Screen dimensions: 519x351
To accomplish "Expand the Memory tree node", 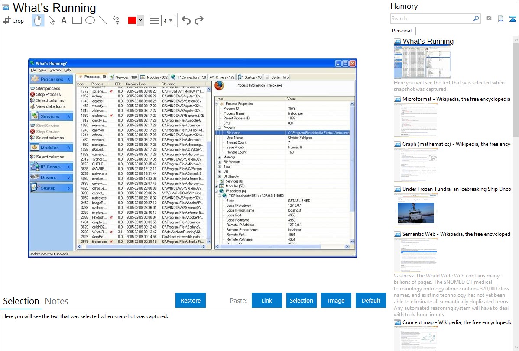I will tap(220, 157).
